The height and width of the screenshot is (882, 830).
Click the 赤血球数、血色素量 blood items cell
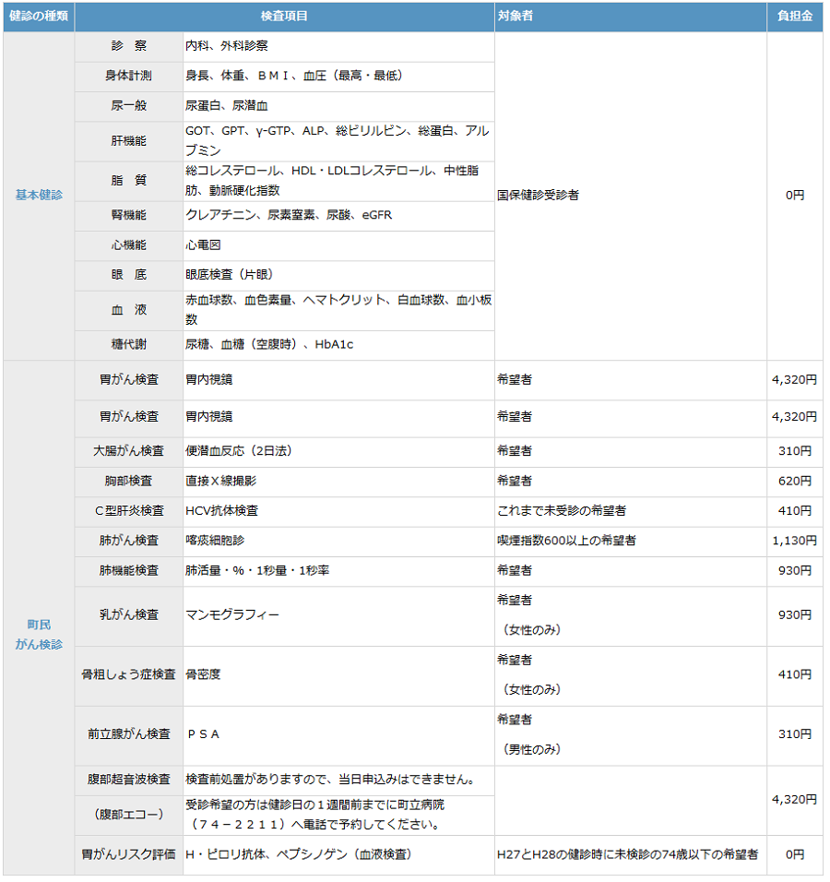pos(339,311)
